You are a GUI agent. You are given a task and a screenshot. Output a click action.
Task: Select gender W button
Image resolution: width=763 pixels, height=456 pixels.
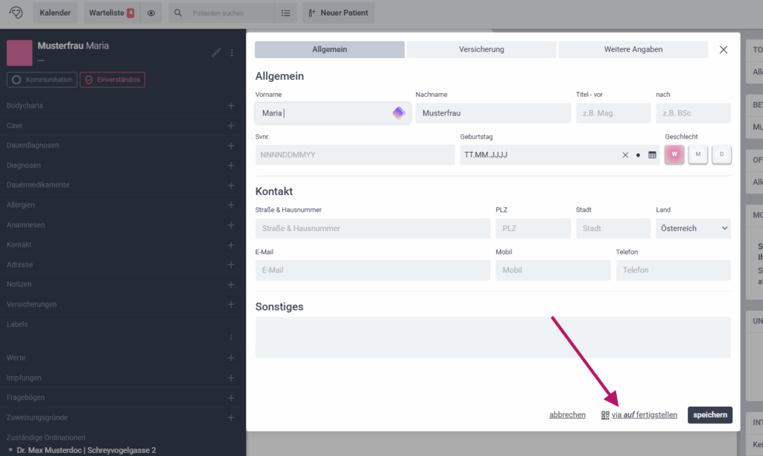click(x=674, y=154)
